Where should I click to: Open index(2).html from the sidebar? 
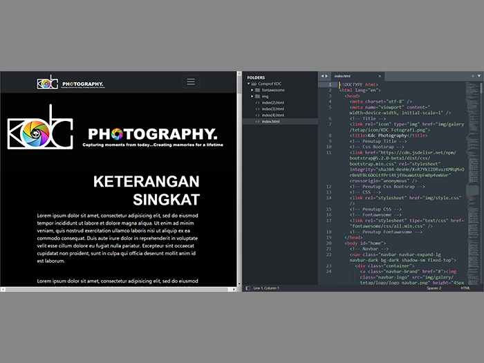[x=272, y=102]
